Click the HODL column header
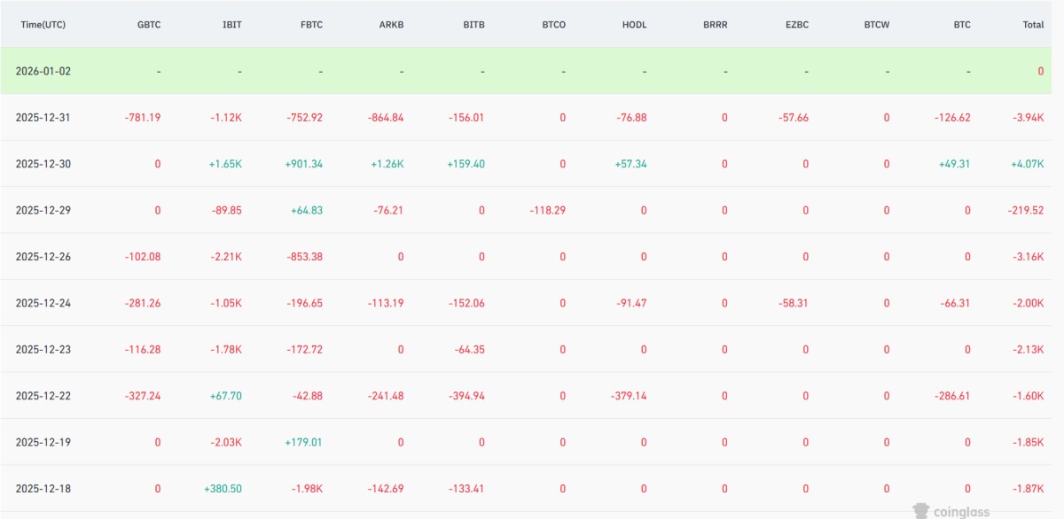This screenshot has height=519, width=1064. (634, 25)
